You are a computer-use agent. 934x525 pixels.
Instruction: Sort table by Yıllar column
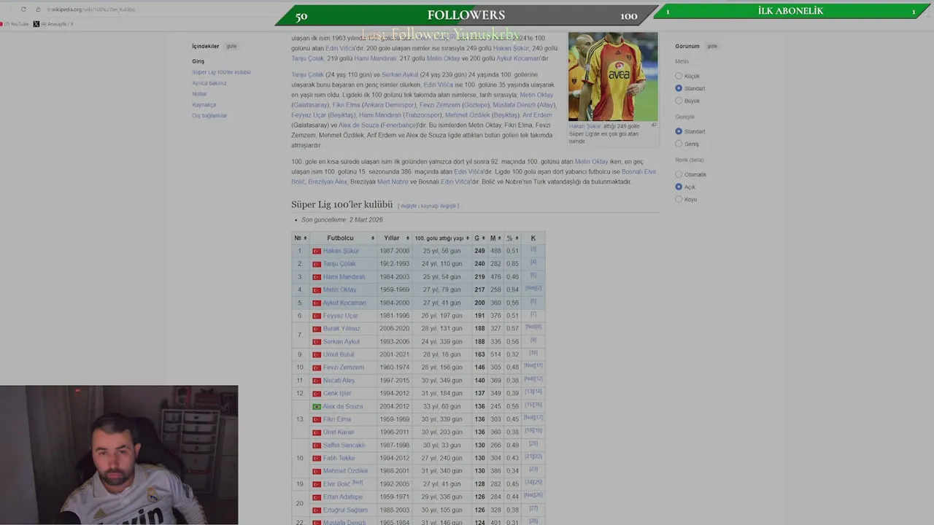[x=395, y=238]
